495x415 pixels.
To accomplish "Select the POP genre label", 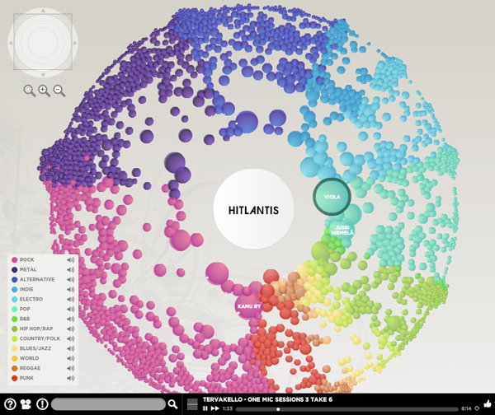I will coord(25,309).
